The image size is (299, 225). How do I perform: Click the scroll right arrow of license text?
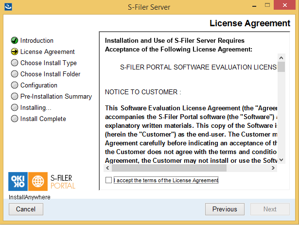pyautogui.click(x=273, y=168)
